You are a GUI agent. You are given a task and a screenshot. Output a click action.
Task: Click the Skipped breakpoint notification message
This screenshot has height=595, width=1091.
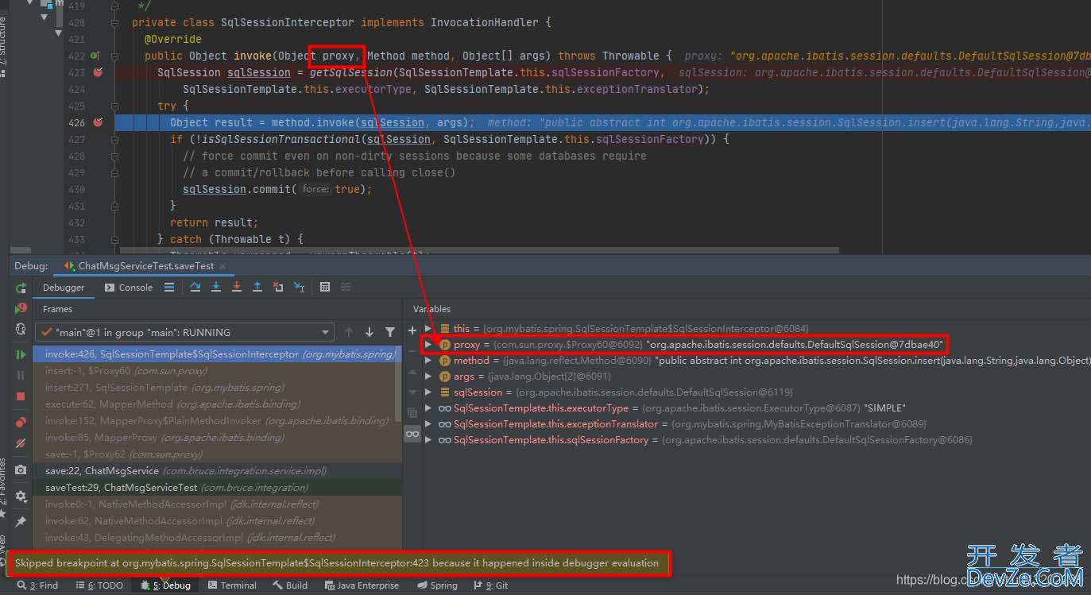pos(337,563)
